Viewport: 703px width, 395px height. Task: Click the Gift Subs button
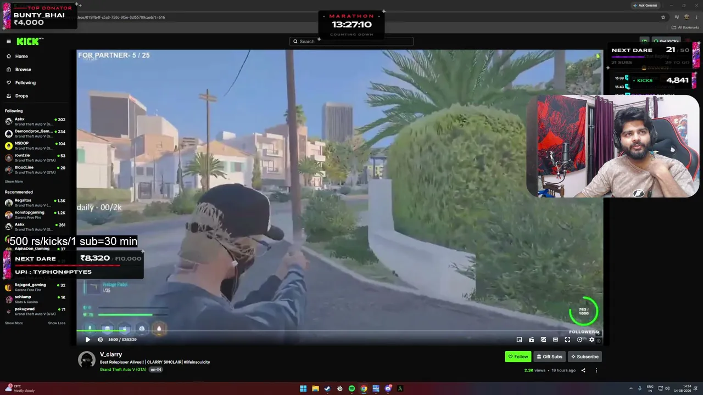point(549,357)
